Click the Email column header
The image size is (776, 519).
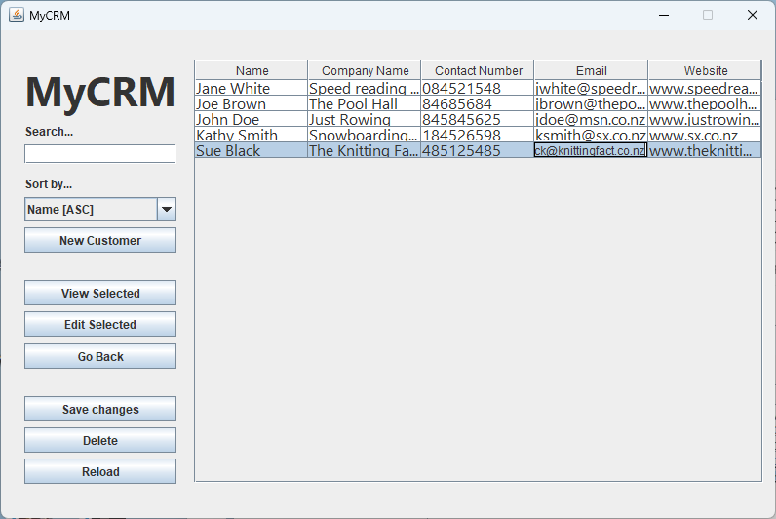(591, 70)
